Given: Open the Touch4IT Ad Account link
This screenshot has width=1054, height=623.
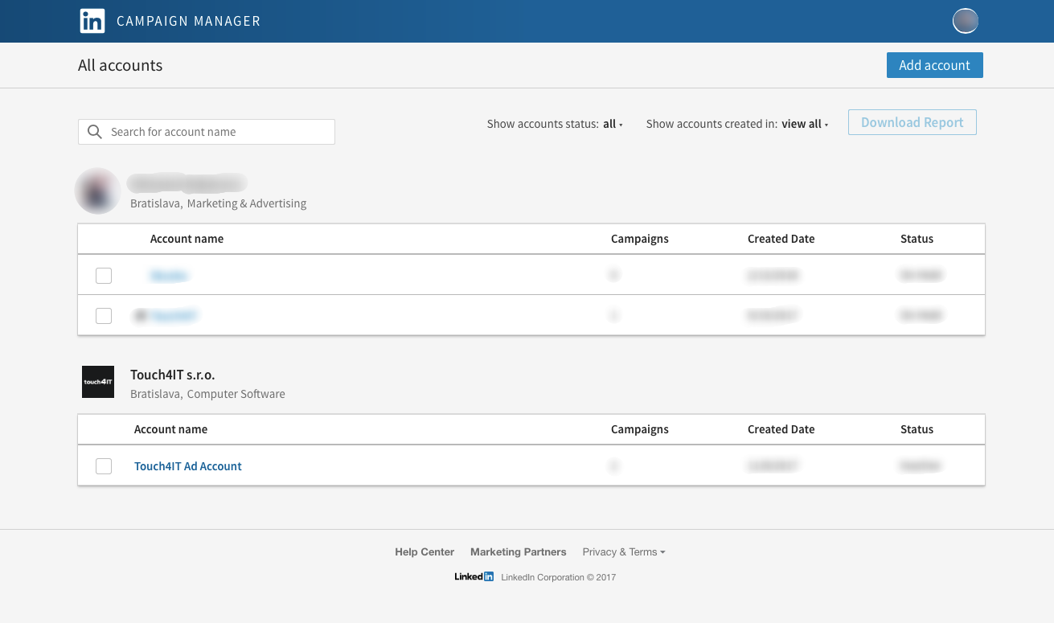Looking at the screenshot, I should [x=187, y=465].
